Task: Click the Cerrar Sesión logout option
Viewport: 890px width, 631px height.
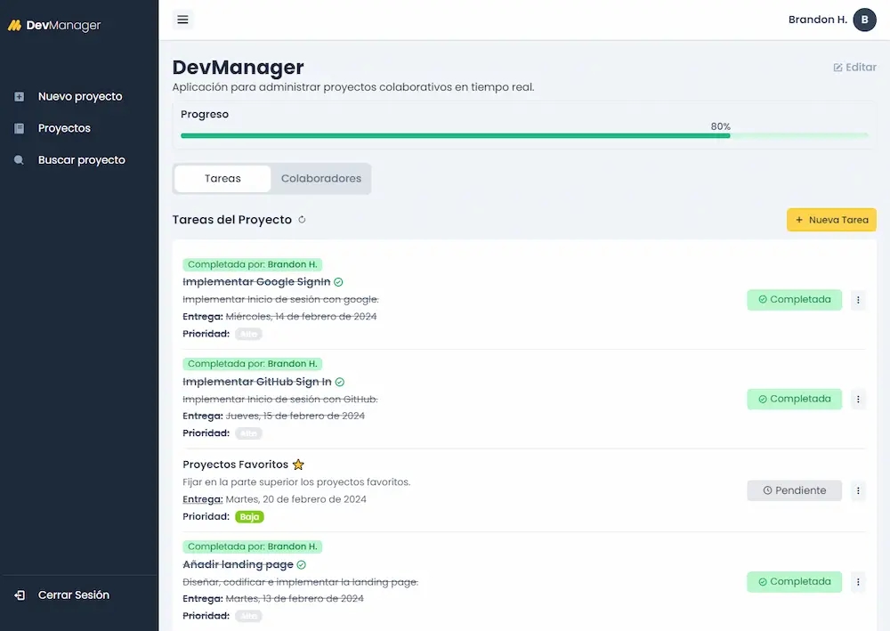Action: tap(73, 595)
